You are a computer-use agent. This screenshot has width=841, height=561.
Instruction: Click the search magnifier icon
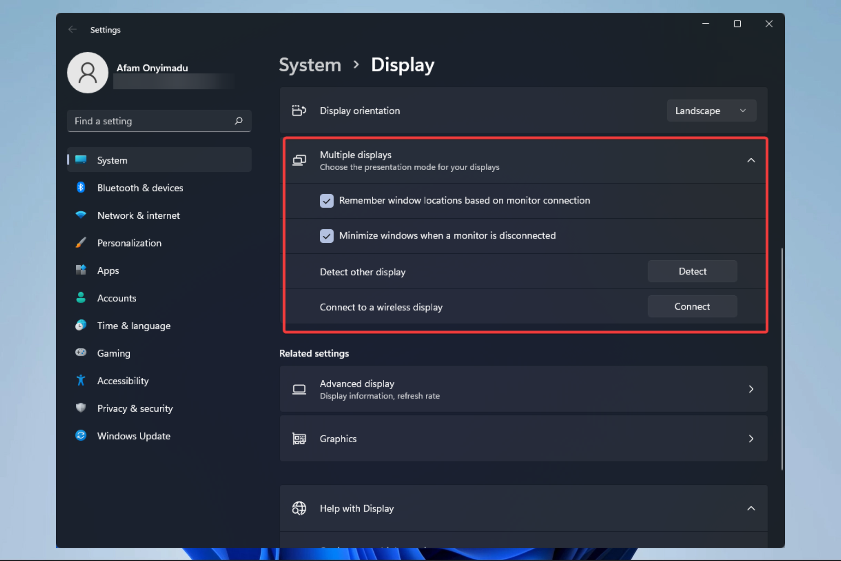point(239,121)
